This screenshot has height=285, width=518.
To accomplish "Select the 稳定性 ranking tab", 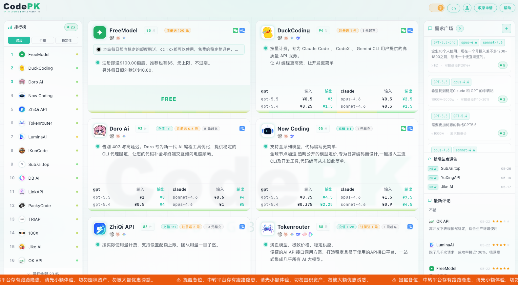I will (67, 40).
